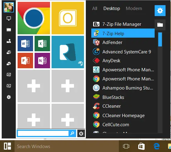Click the run arrow sidebar icon

pyautogui.click(x=9, y=86)
